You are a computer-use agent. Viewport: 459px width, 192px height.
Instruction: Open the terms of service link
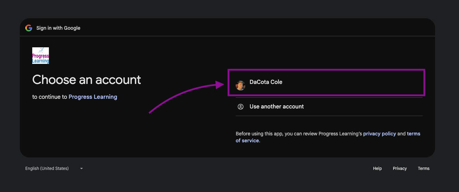click(x=413, y=134)
